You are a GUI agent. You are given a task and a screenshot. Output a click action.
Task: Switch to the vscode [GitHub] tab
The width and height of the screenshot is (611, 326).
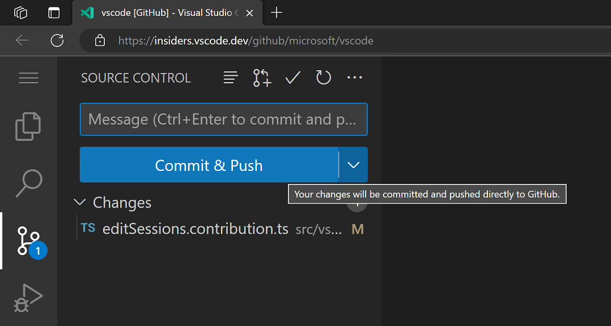[x=164, y=12]
